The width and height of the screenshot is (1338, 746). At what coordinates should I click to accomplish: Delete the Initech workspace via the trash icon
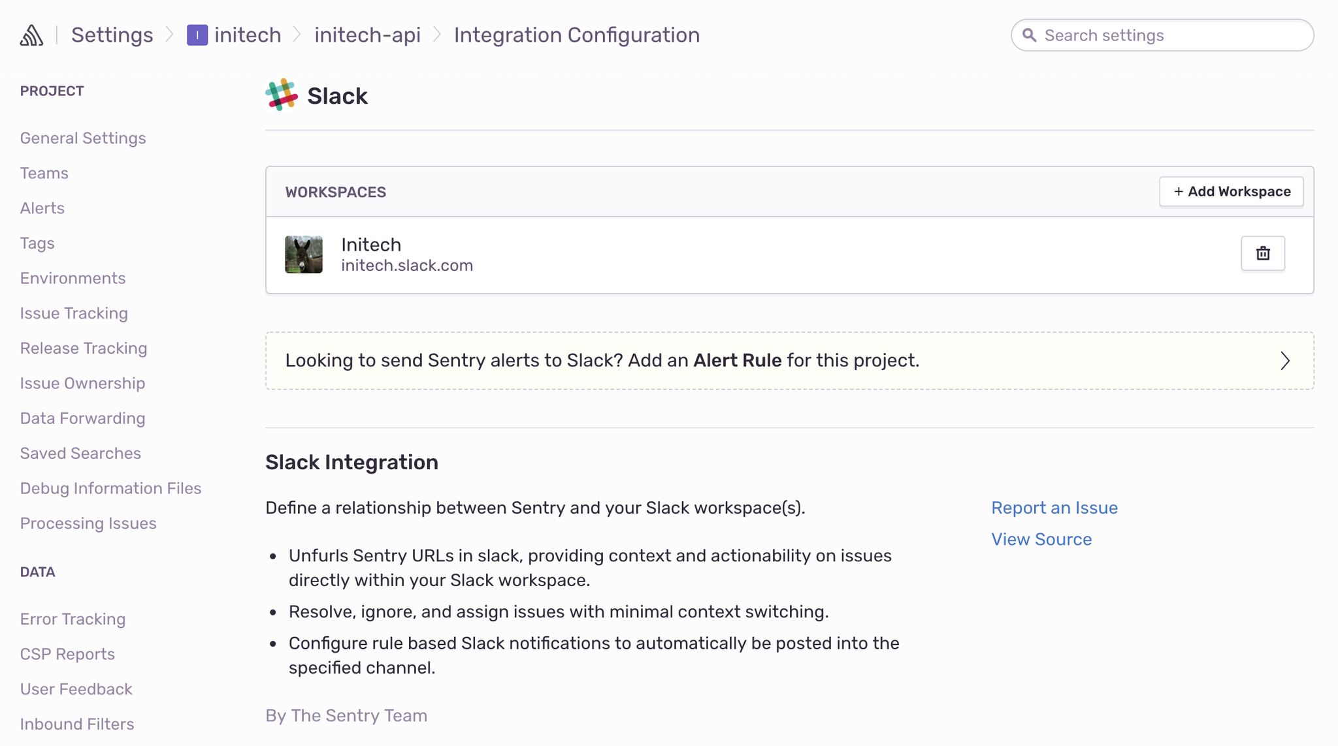tap(1262, 253)
